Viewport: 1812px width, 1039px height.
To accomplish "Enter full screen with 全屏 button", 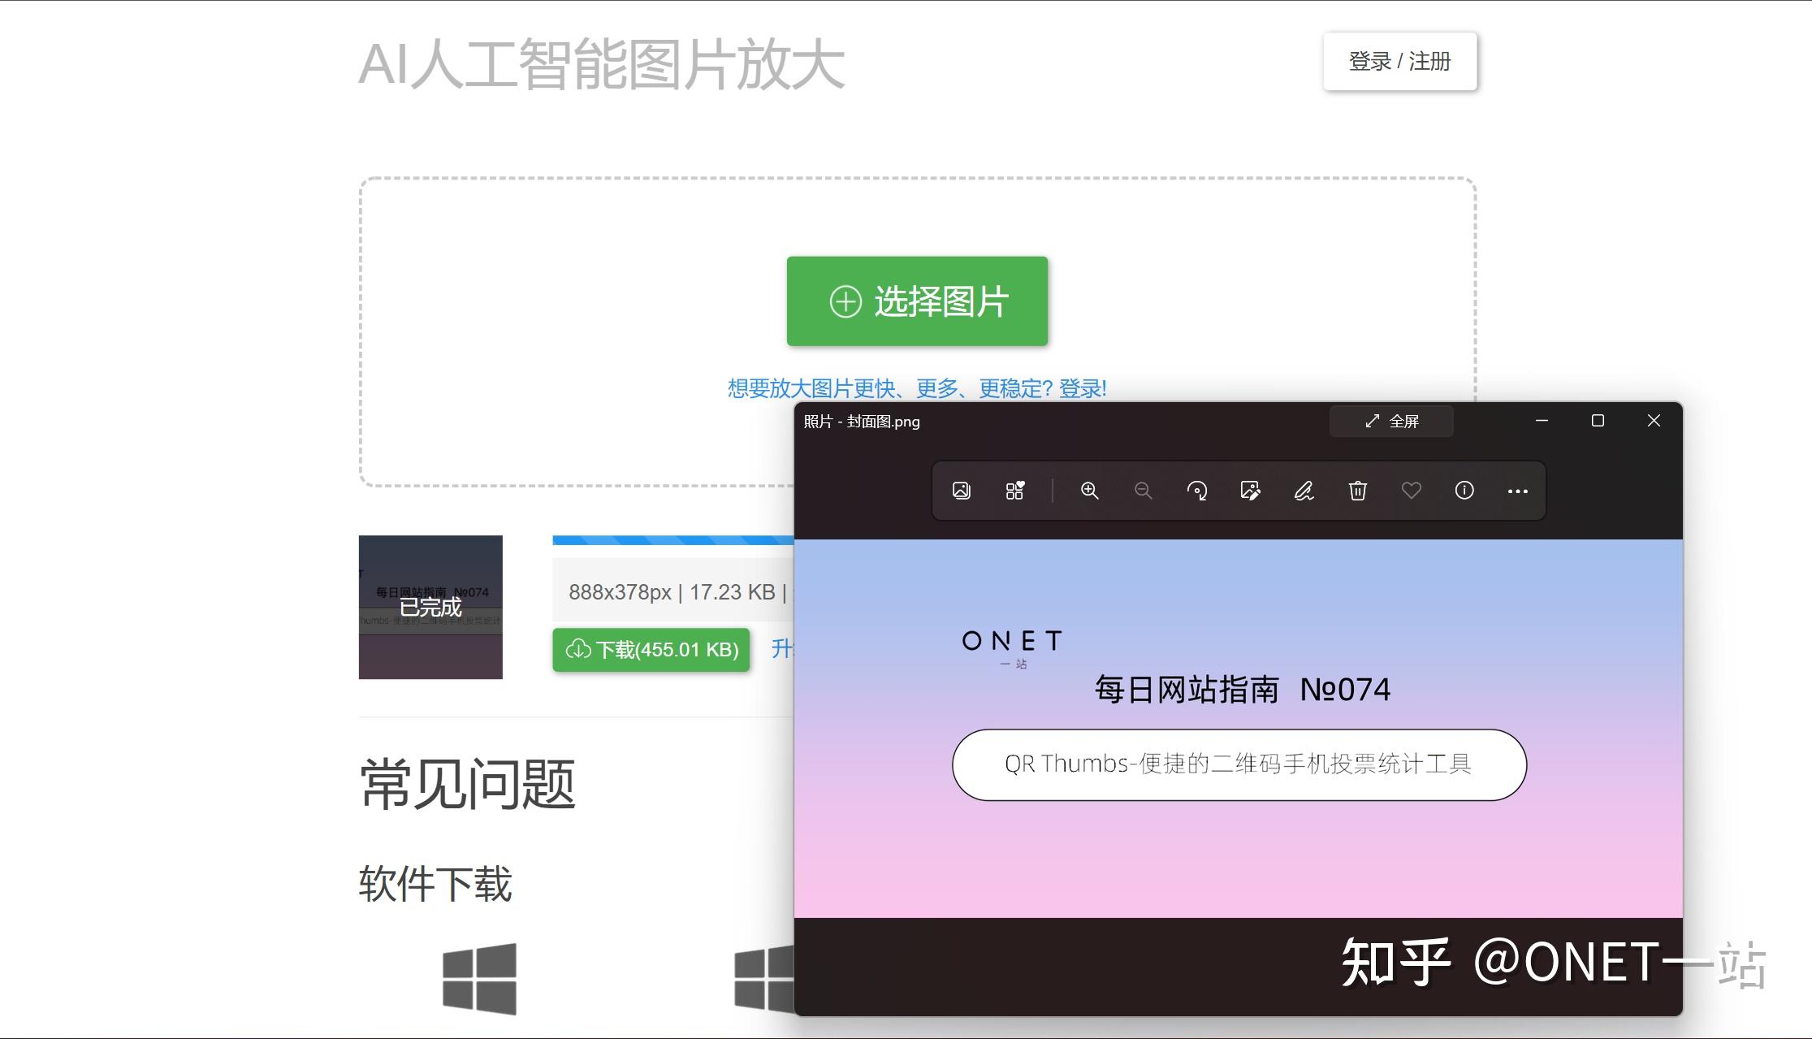I will tap(1391, 421).
